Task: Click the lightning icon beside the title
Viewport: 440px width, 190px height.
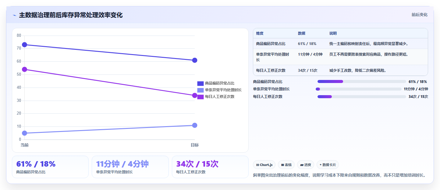Action: [14, 15]
